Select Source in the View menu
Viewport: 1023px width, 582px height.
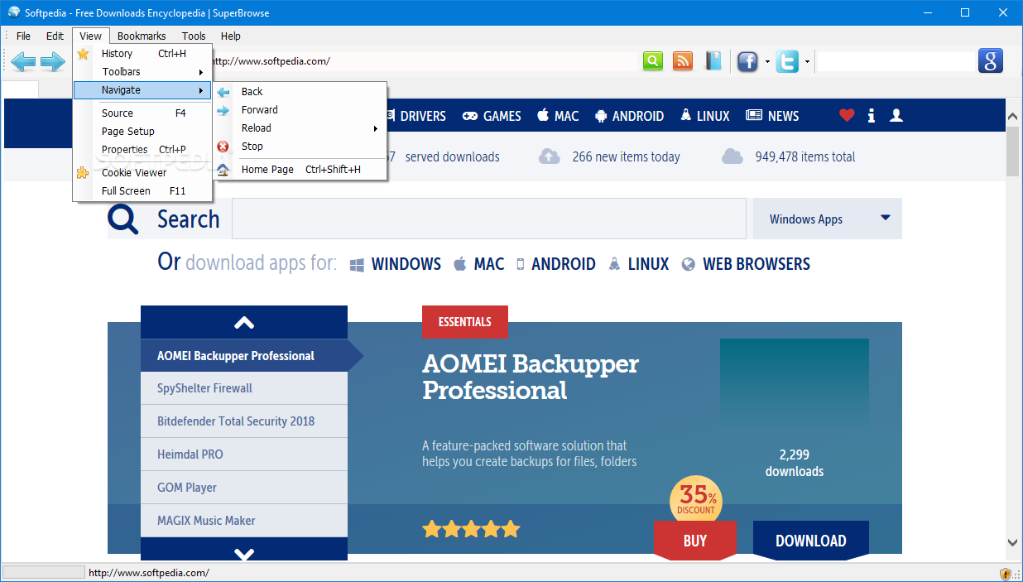click(x=142, y=113)
